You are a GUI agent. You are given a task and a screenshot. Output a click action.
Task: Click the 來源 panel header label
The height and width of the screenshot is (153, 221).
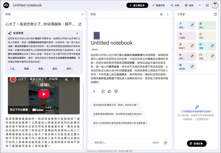pos(8,14)
